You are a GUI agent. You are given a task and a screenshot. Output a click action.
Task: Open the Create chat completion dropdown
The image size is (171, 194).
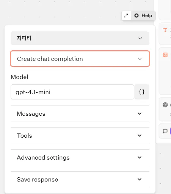click(80, 59)
